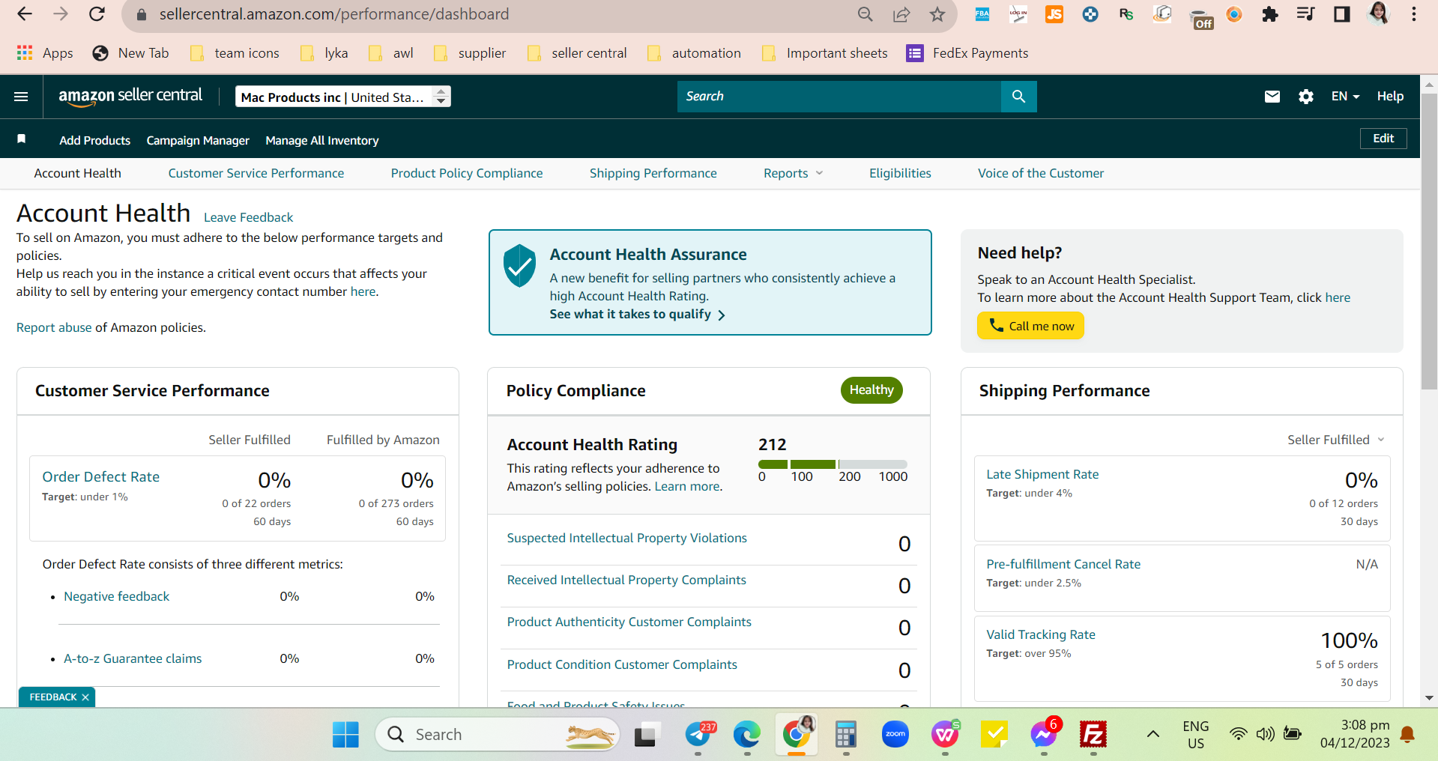Viewport: 1438px width, 761px height.
Task: Click the amazon seller central logo
Action: coord(130,96)
